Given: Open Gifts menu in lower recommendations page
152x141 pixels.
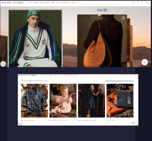Looking at the screenshot, I should pyautogui.click(x=64, y=75).
